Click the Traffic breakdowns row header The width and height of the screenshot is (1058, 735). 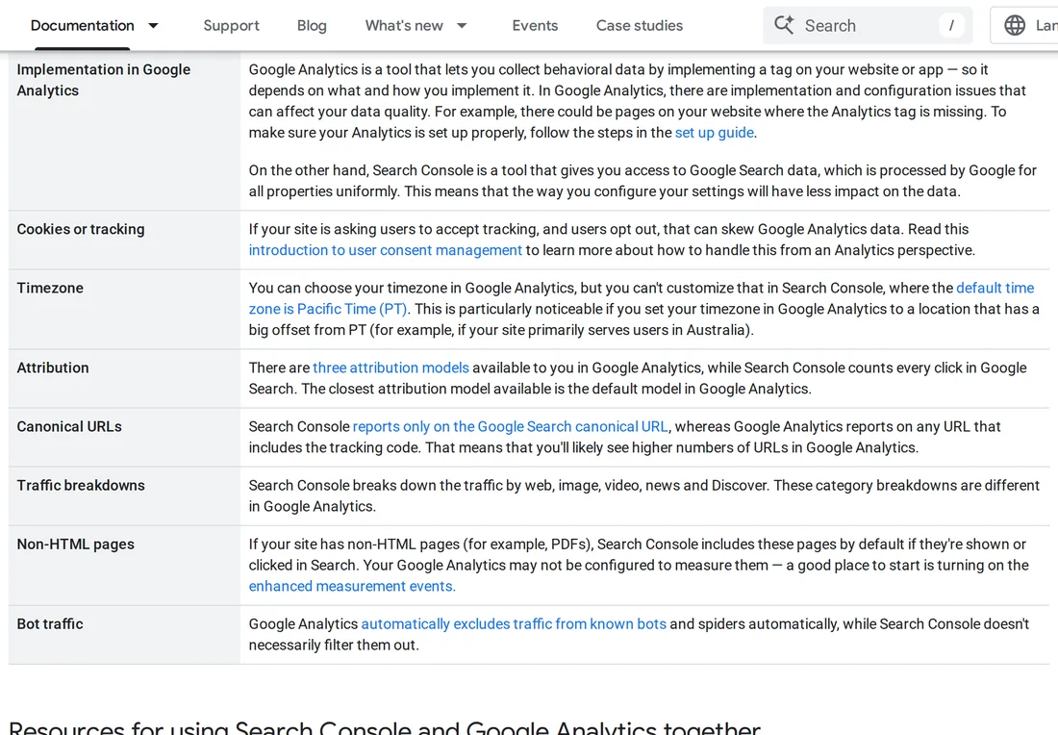pos(123,496)
